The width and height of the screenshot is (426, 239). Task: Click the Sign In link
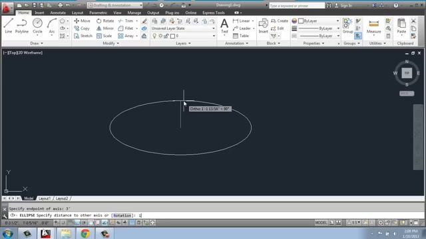[346, 5]
